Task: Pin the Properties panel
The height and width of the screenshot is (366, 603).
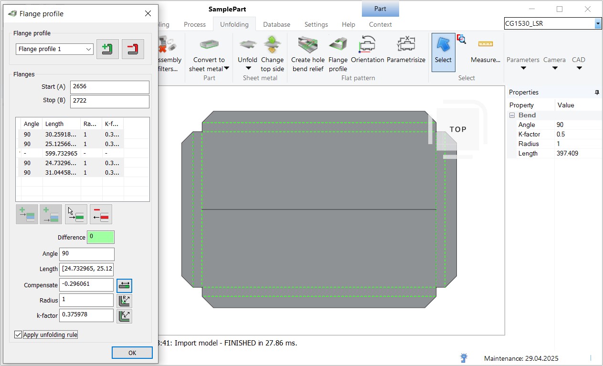Action: pyautogui.click(x=596, y=93)
